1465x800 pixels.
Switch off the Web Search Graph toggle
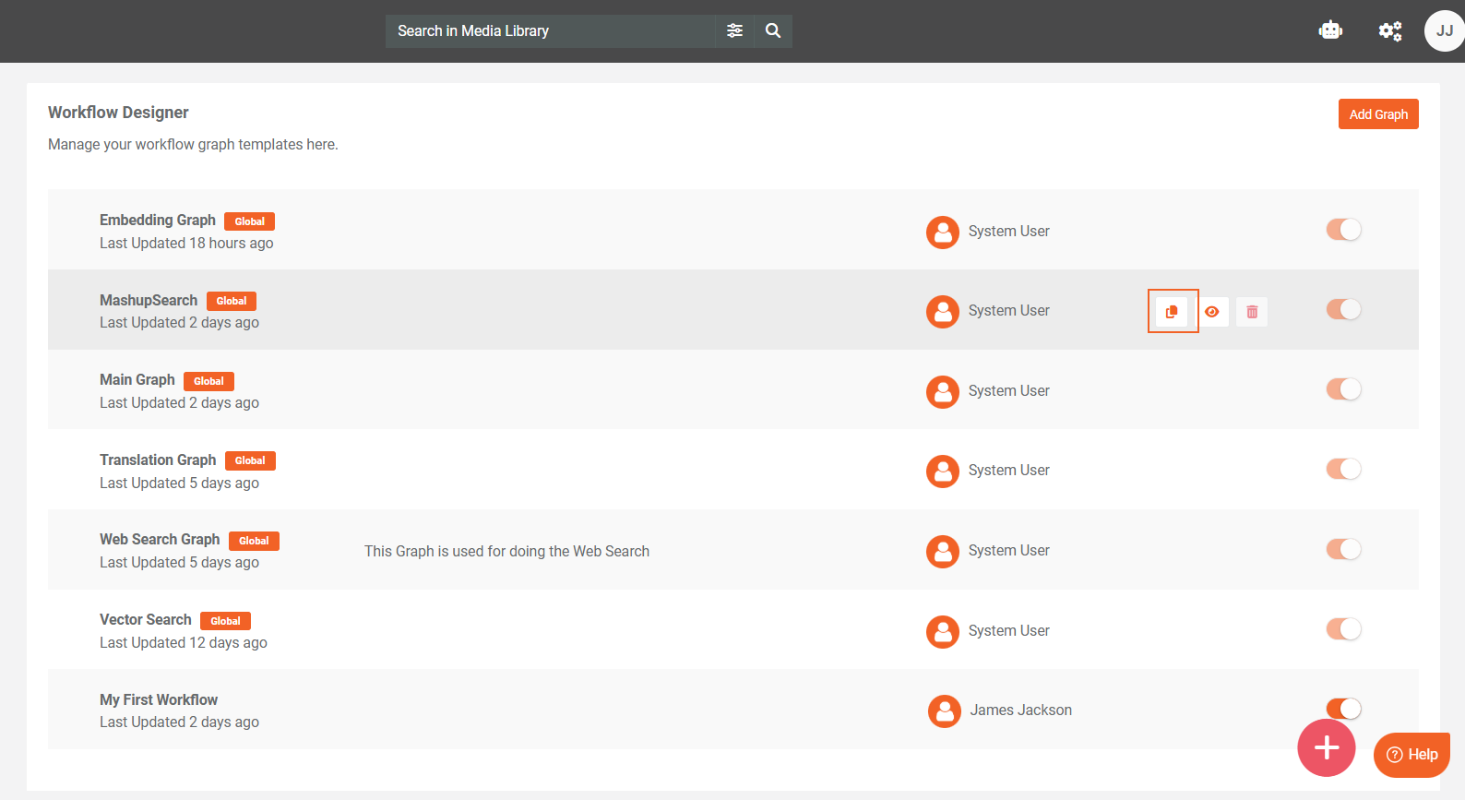pyautogui.click(x=1343, y=550)
